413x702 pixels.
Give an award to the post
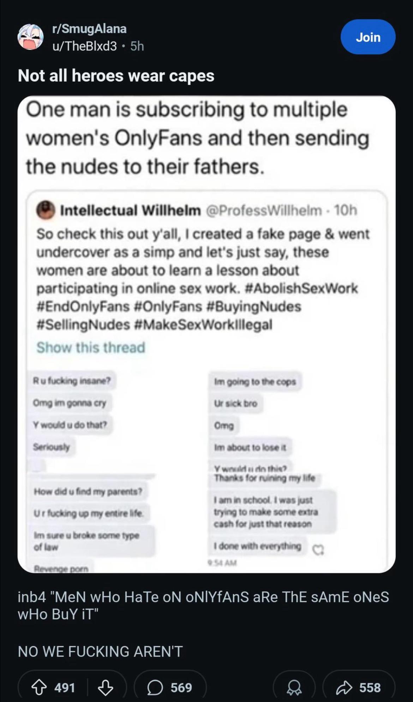point(294,688)
